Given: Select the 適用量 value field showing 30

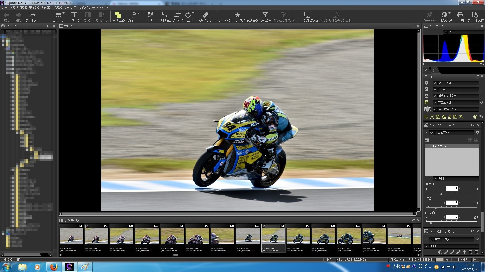Looking at the screenshot, I should coord(452,189).
